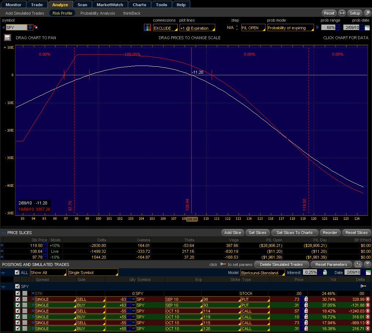
Task: Click the commissions color grid icon
Action: point(147,28)
